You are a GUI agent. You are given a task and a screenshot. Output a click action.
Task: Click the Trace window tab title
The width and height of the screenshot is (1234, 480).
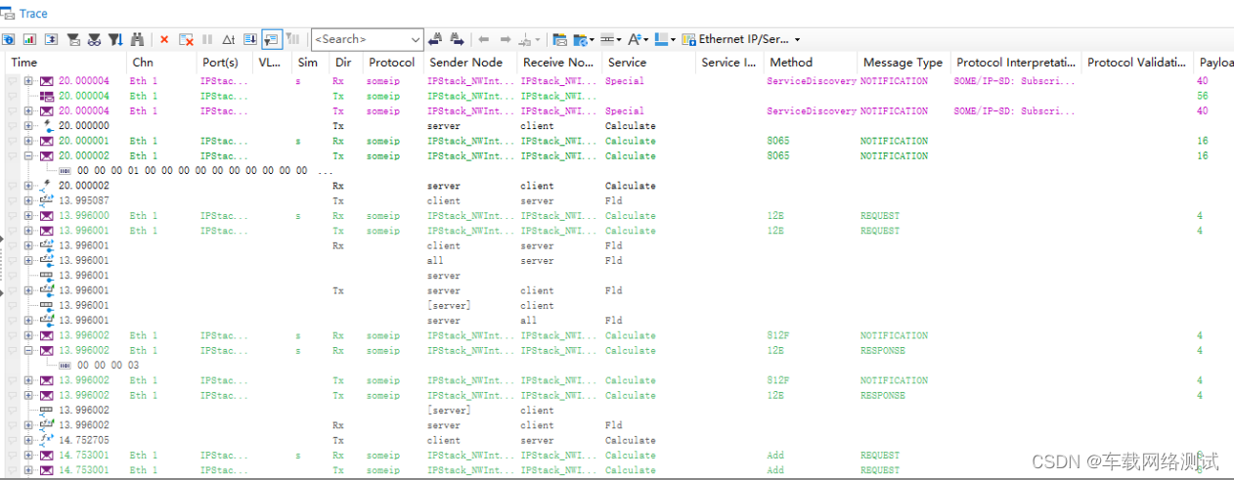coord(33,14)
